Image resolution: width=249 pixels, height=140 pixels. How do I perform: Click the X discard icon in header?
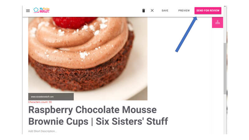(152, 11)
